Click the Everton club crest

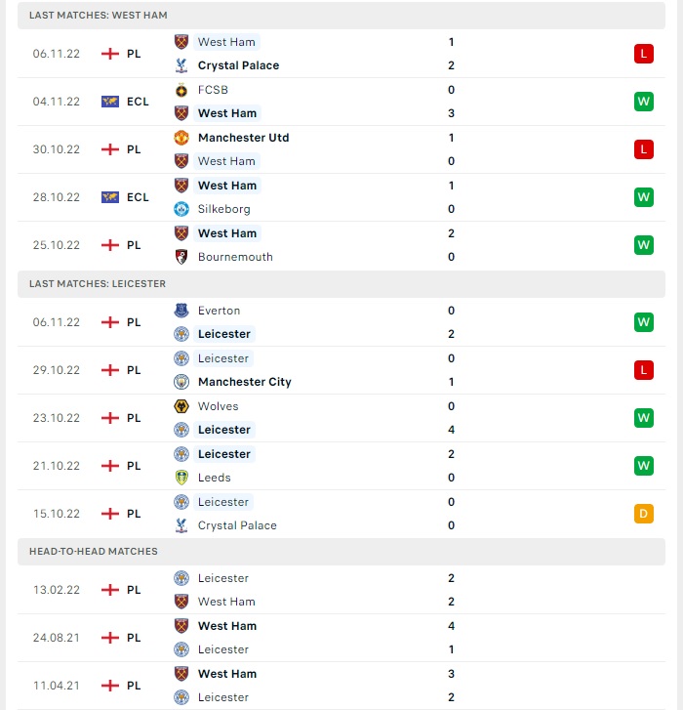point(181,311)
